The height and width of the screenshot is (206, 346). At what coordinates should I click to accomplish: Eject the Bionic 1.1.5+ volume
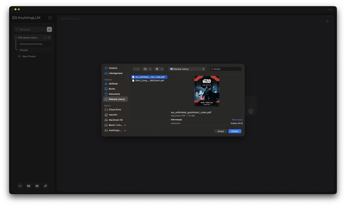[125, 125]
